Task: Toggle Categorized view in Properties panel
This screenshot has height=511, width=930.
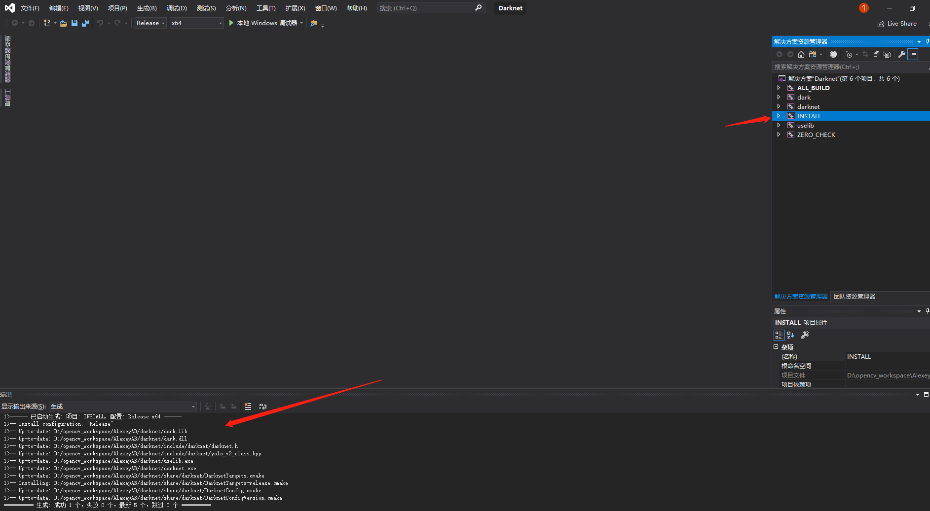Action: coord(779,335)
